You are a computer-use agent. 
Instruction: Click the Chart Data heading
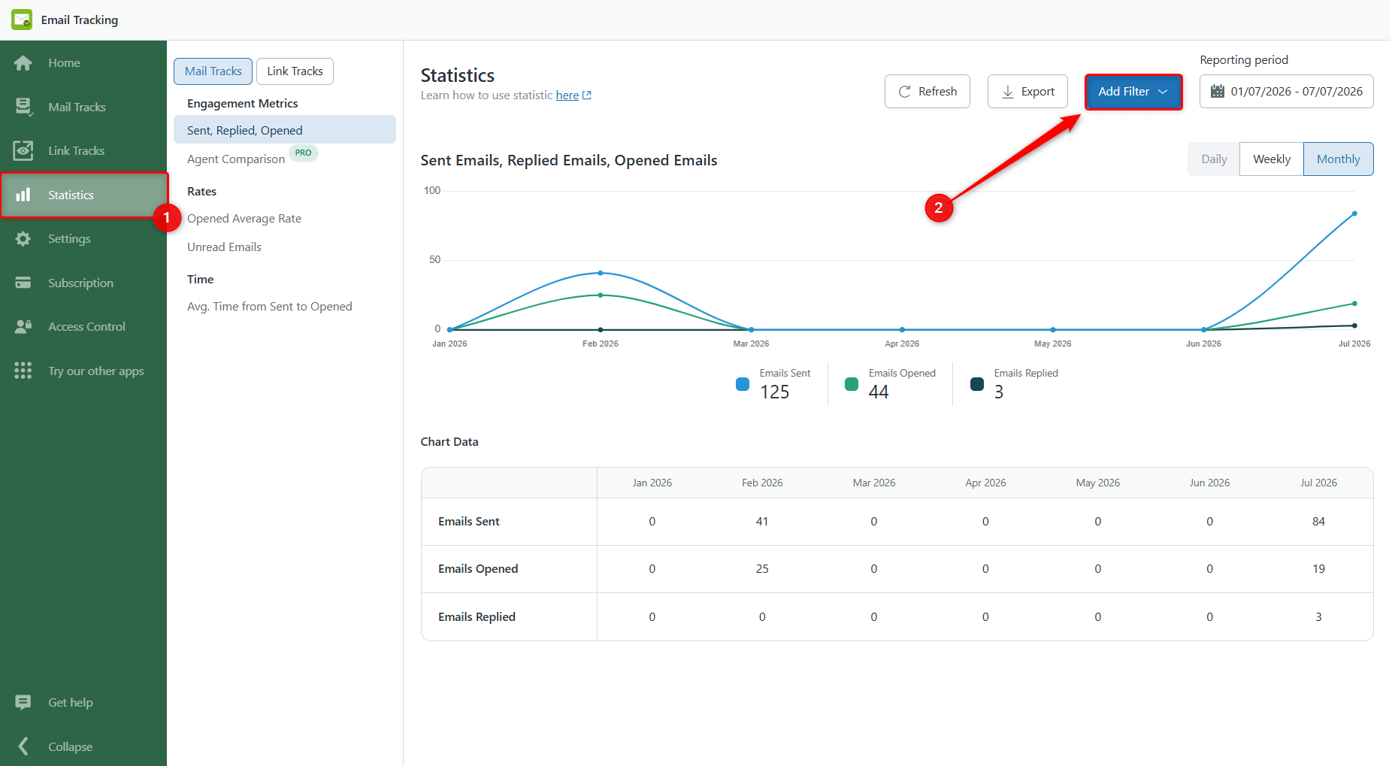coord(449,442)
